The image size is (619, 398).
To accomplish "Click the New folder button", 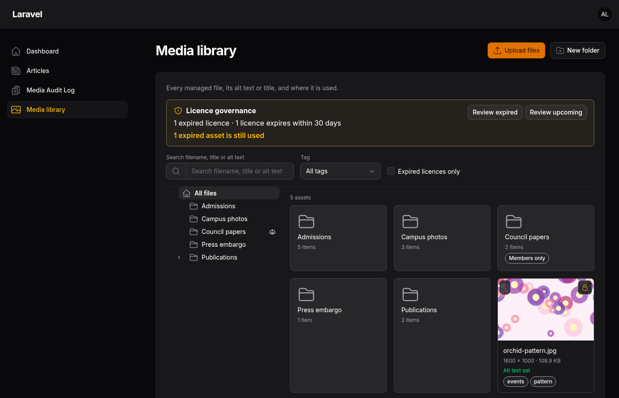I will [577, 50].
